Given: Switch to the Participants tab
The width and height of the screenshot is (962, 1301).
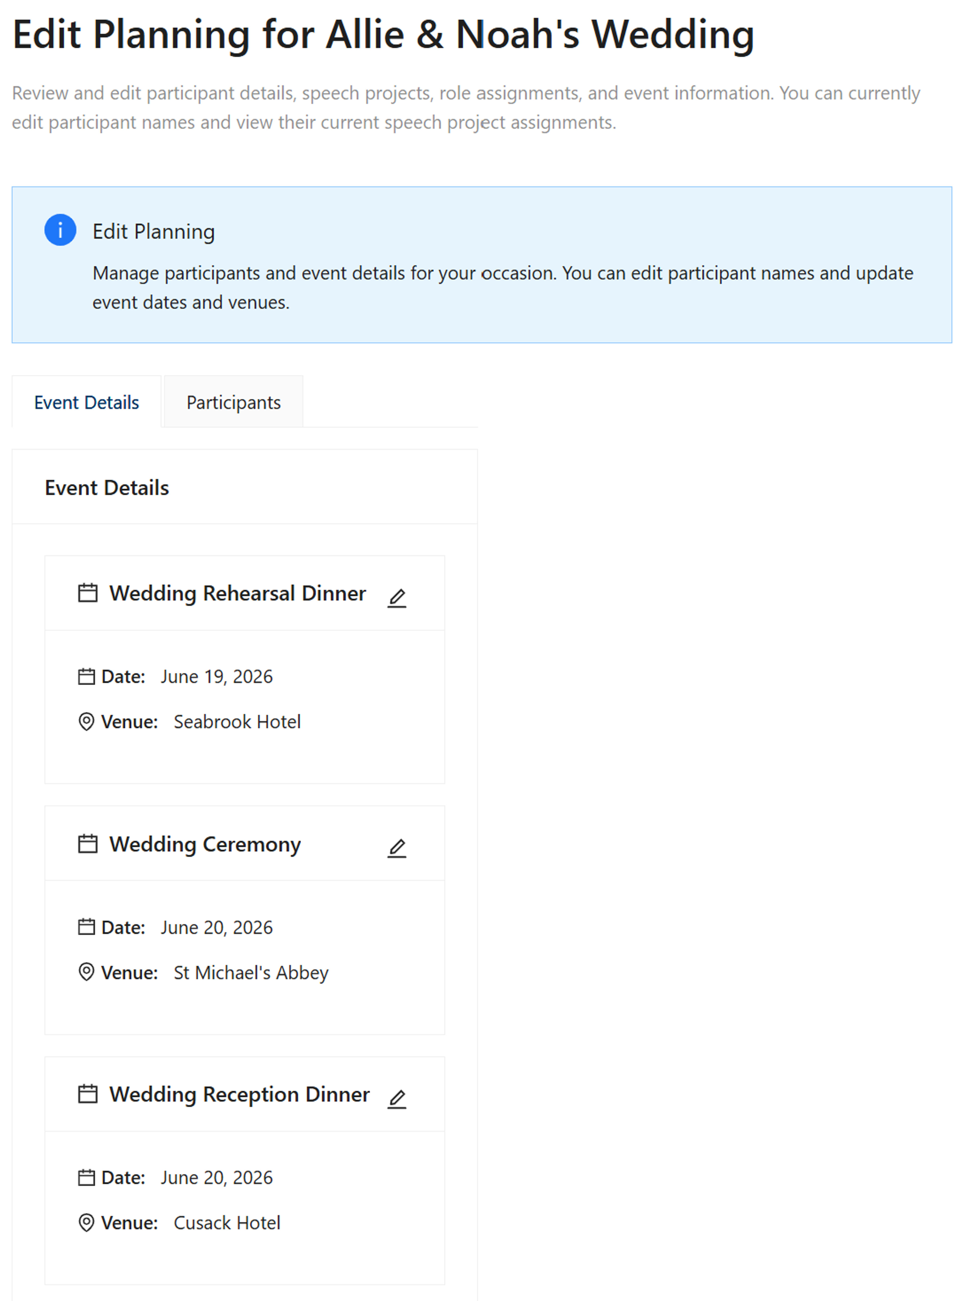Looking at the screenshot, I should tap(233, 402).
